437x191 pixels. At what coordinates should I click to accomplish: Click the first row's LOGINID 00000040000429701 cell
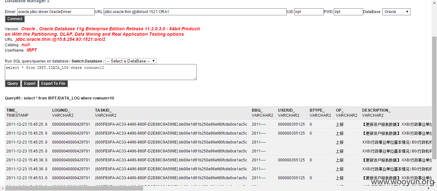71,124
